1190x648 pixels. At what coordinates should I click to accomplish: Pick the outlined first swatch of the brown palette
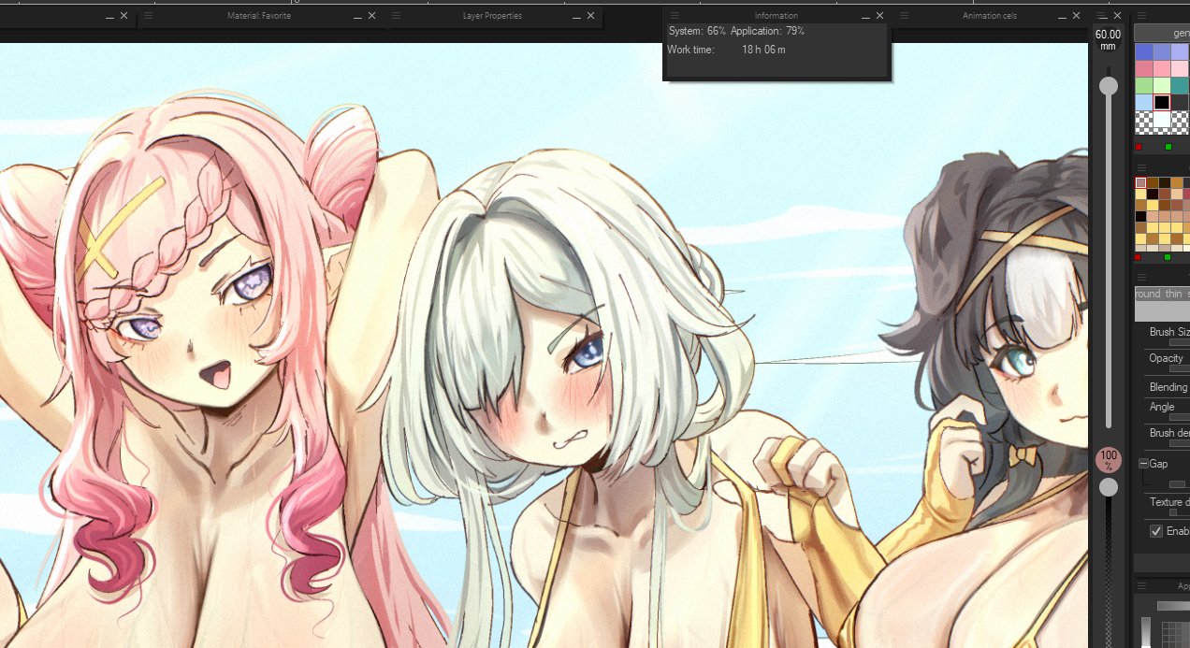coord(1140,182)
